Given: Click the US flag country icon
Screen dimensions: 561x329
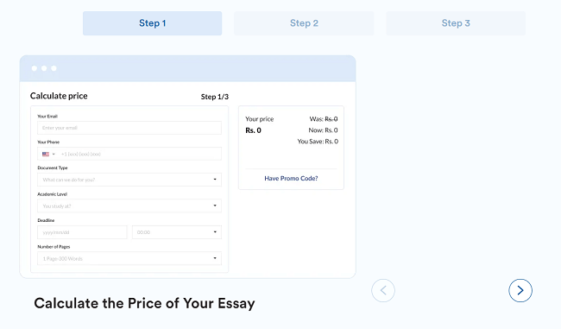Looking at the screenshot, I should [46, 154].
